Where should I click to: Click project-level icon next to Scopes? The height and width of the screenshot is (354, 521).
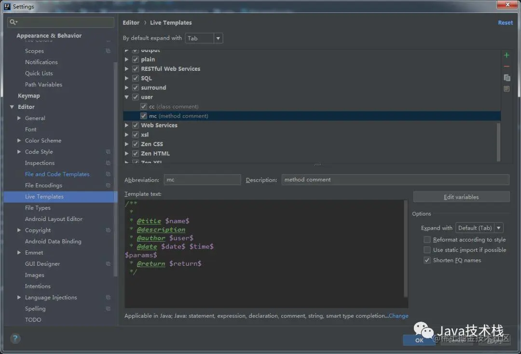(x=108, y=51)
